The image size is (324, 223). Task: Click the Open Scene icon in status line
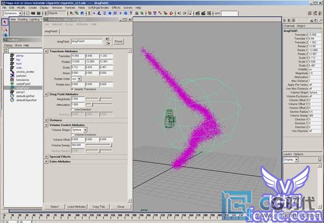click(x=33, y=13)
